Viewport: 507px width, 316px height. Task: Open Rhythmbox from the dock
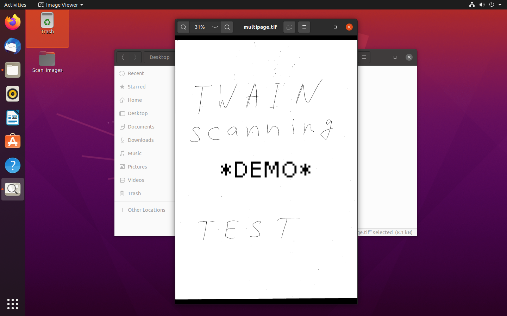click(x=13, y=94)
